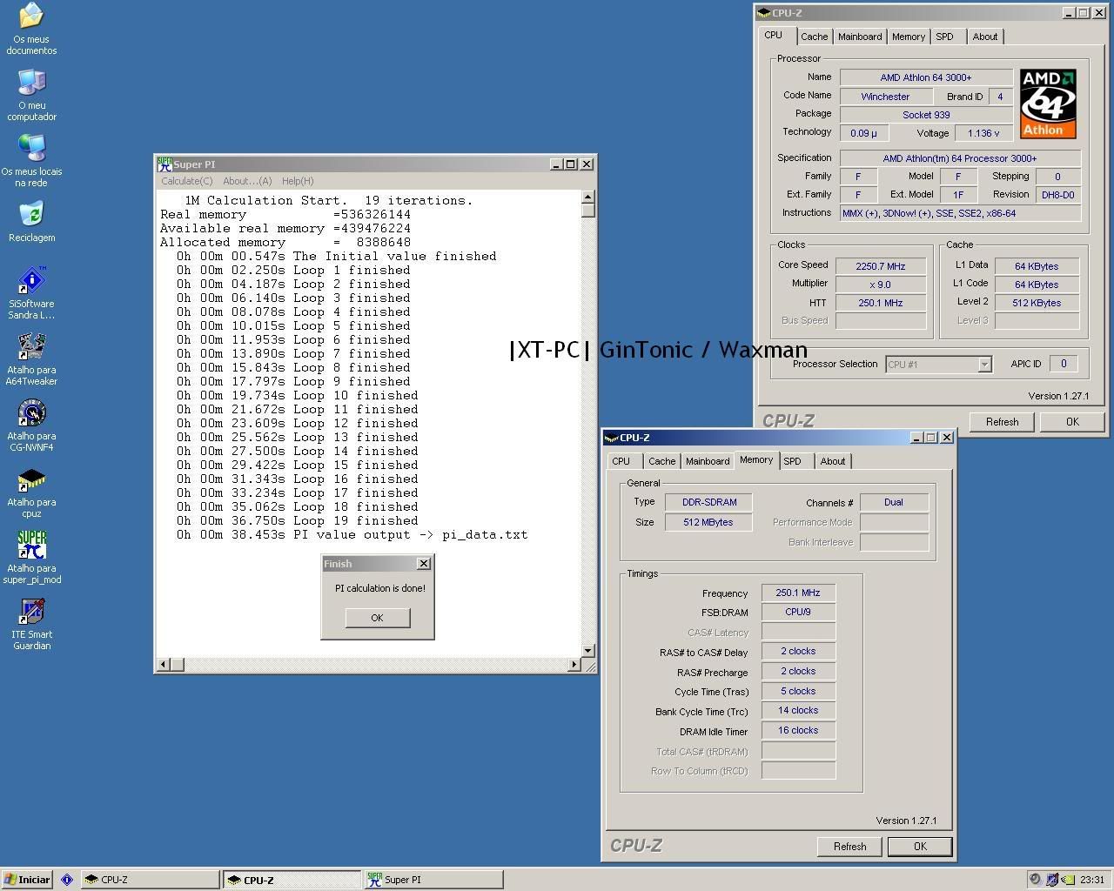Click the APIC ID value field
The width and height of the screenshot is (1114, 891).
point(1063,364)
